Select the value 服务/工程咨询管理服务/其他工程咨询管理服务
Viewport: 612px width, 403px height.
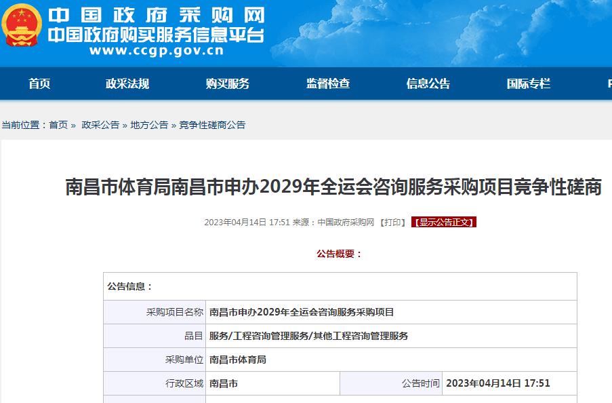pyautogui.click(x=309, y=336)
